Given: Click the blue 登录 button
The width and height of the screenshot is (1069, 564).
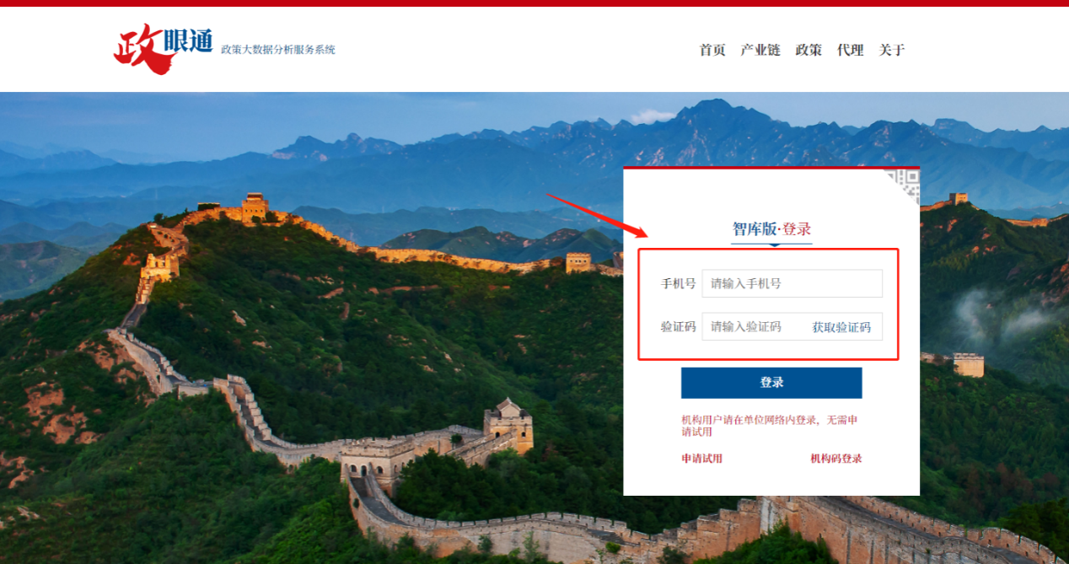Looking at the screenshot, I should [x=771, y=383].
